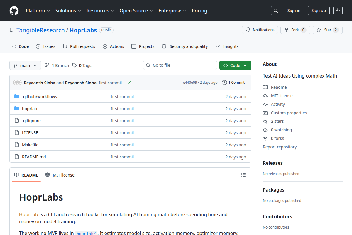Open first commit message for hoprlab row
352x235 pixels.
123,109
